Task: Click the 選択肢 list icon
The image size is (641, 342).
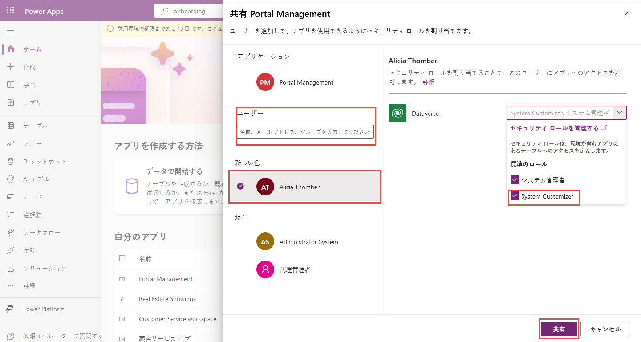Action: 11,215
